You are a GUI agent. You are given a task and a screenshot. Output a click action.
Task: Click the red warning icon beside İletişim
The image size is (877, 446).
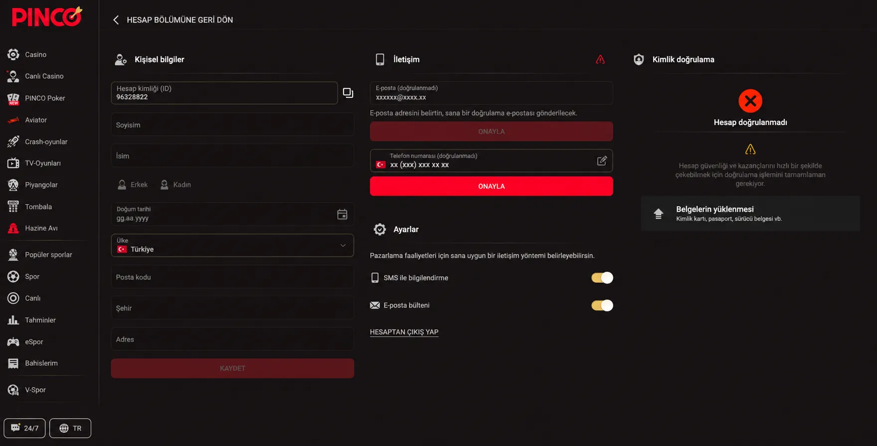pyautogui.click(x=600, y=59)
